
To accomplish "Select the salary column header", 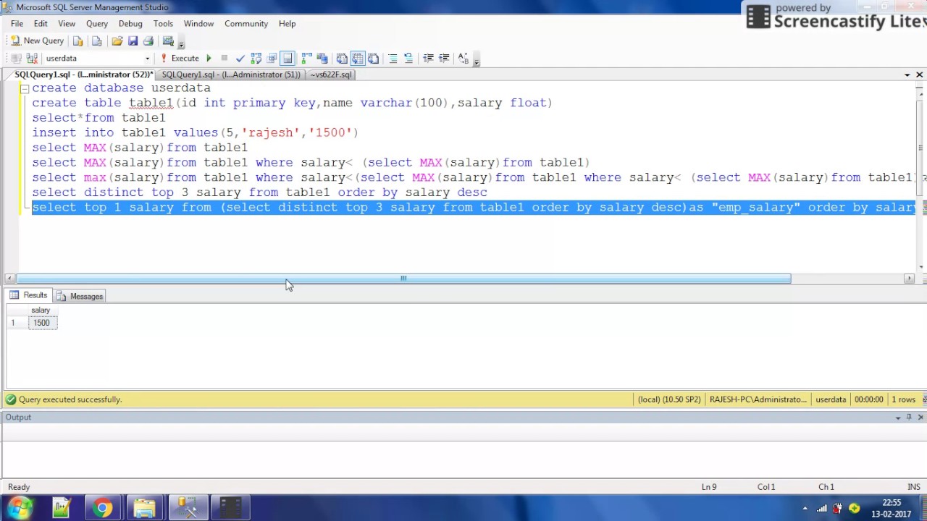I will [x=41, y=310].
